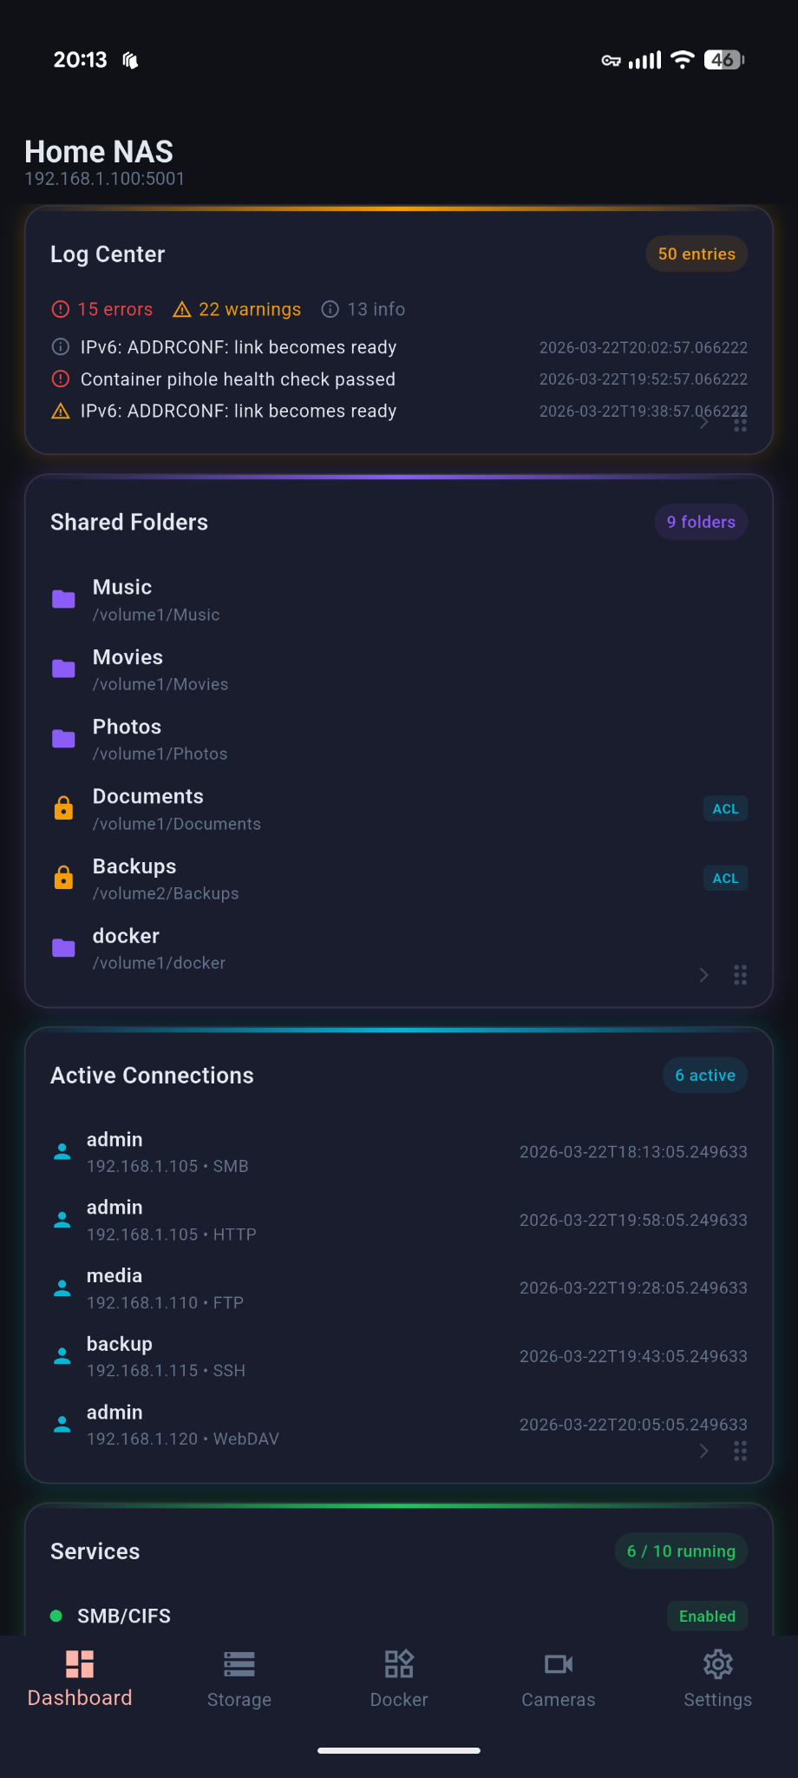
Task: Expand the Log Center card with its chevron
Action: click(703, 423)
